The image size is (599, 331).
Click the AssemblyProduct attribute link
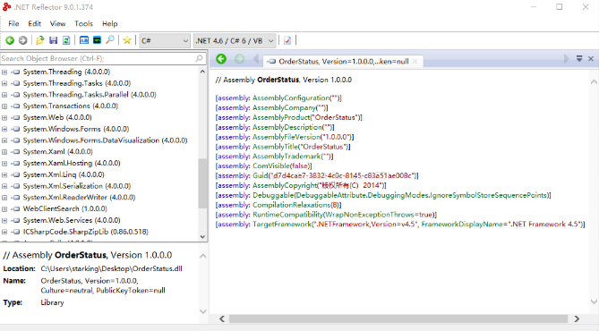281,117
